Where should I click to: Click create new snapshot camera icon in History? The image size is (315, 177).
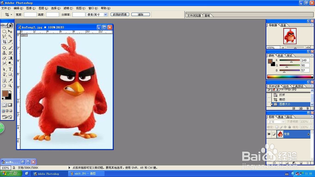point(301,108)
